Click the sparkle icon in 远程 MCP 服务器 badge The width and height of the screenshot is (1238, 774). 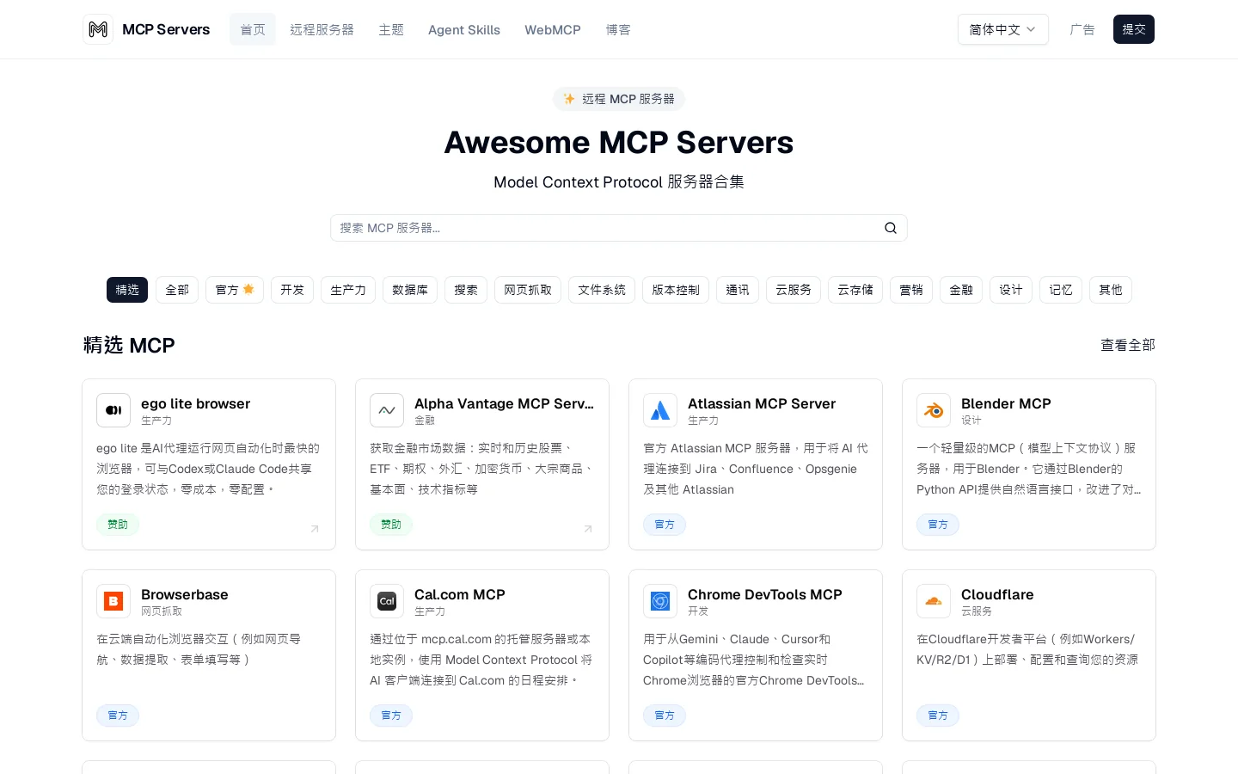click(569, 99)
